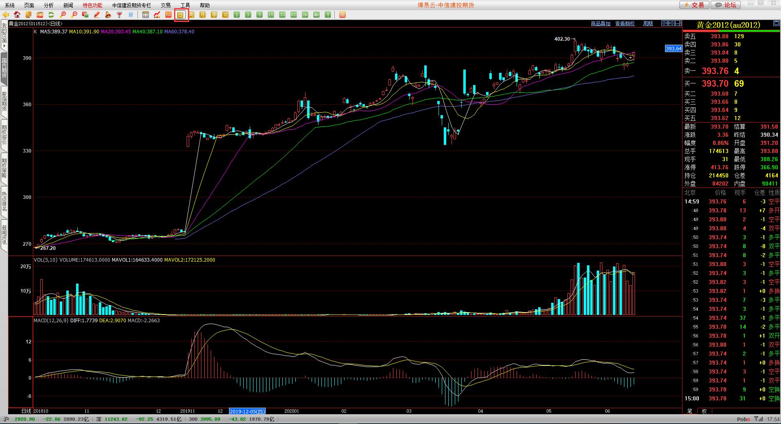
Task: Open the quote list table icon
Action: coord(146,15)
